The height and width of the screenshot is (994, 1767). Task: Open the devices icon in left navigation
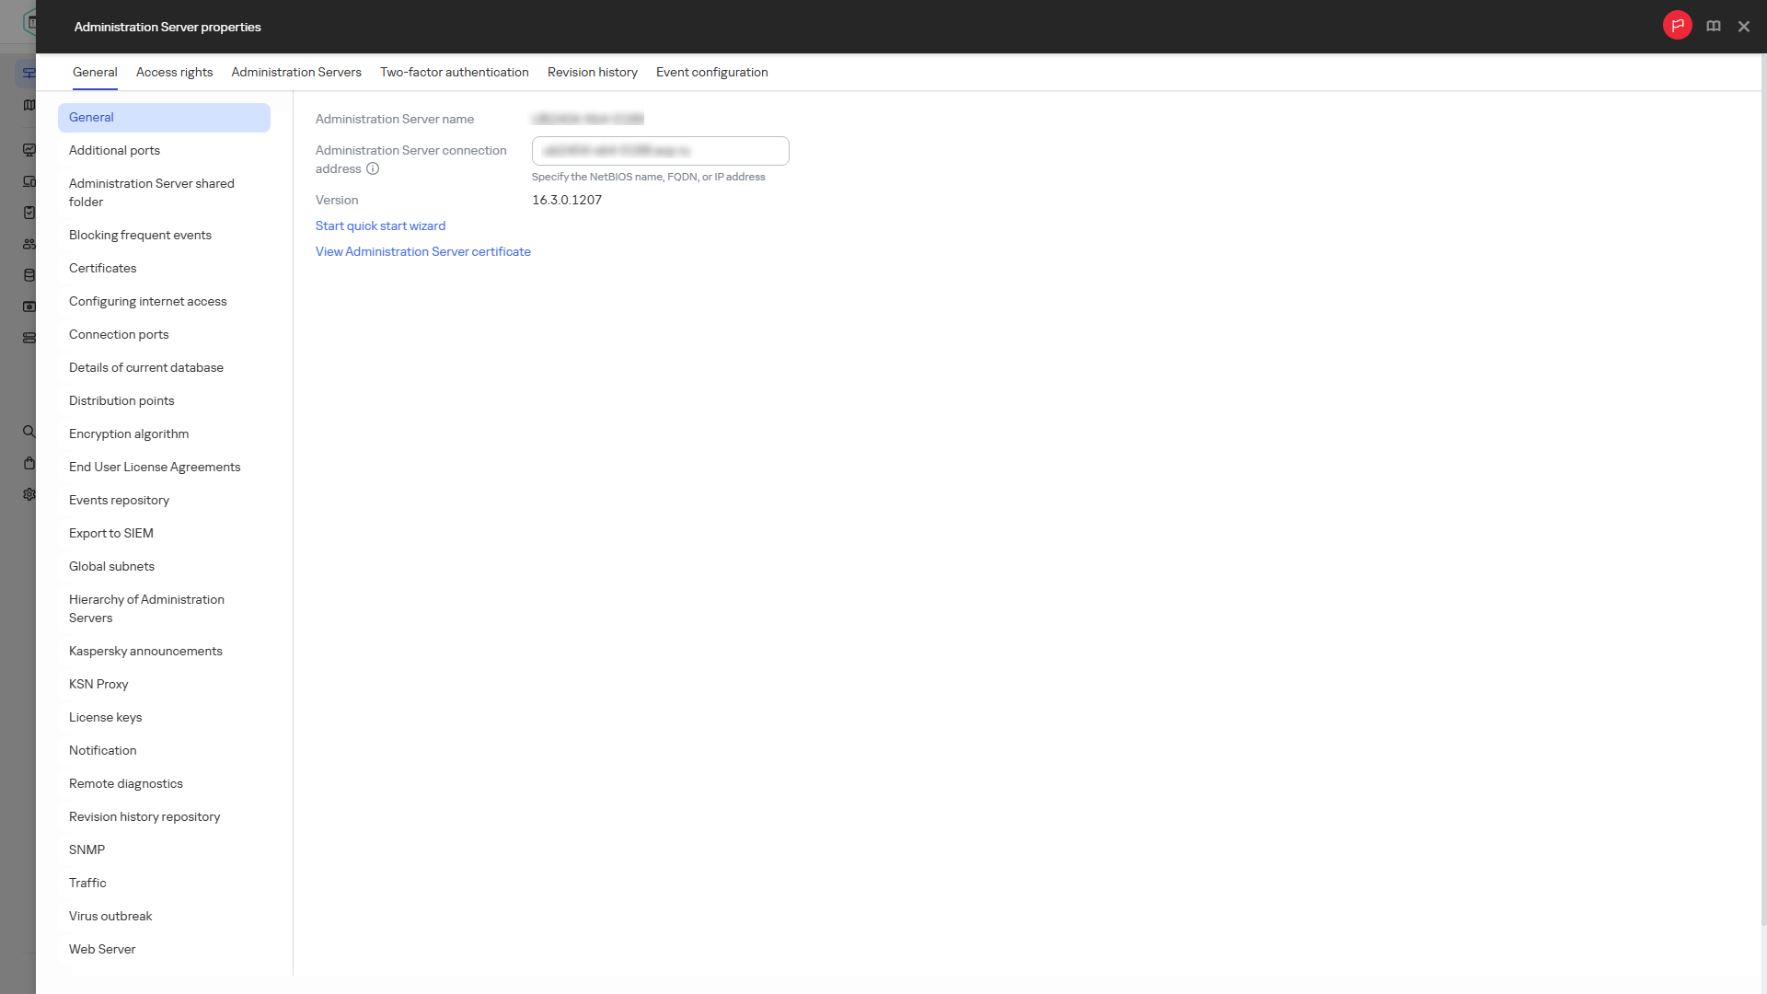(x=29, y=181)
